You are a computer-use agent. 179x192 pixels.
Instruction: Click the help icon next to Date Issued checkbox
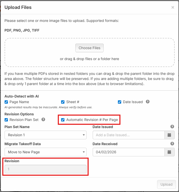pos(148,102)
